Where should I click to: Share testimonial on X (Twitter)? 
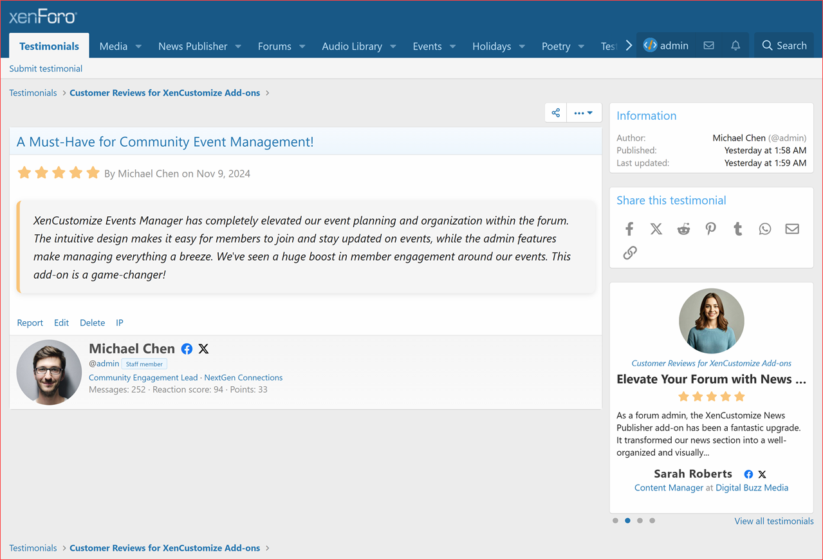pos(656,229)
